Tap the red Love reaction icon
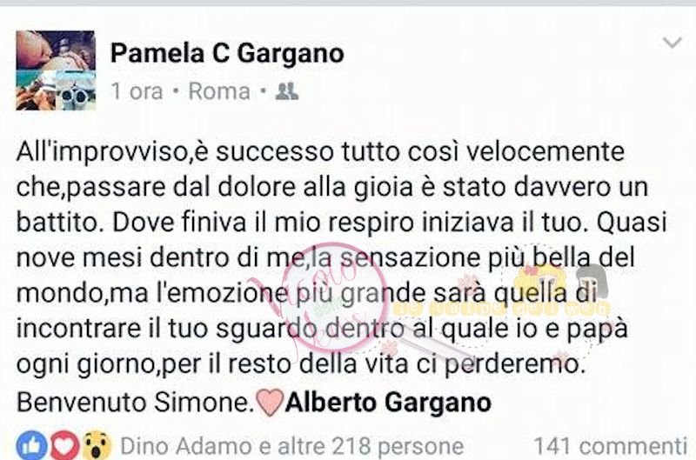Screen dimensions: 696x460 (64, 445)
